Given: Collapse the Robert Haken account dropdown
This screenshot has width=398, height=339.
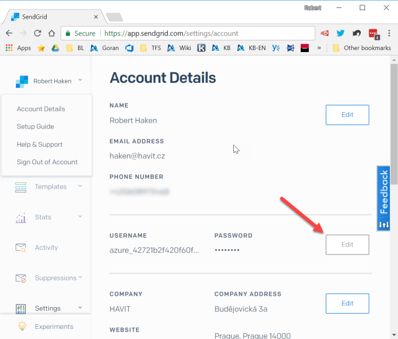Looking at the screenshot, I should [80, 80].
